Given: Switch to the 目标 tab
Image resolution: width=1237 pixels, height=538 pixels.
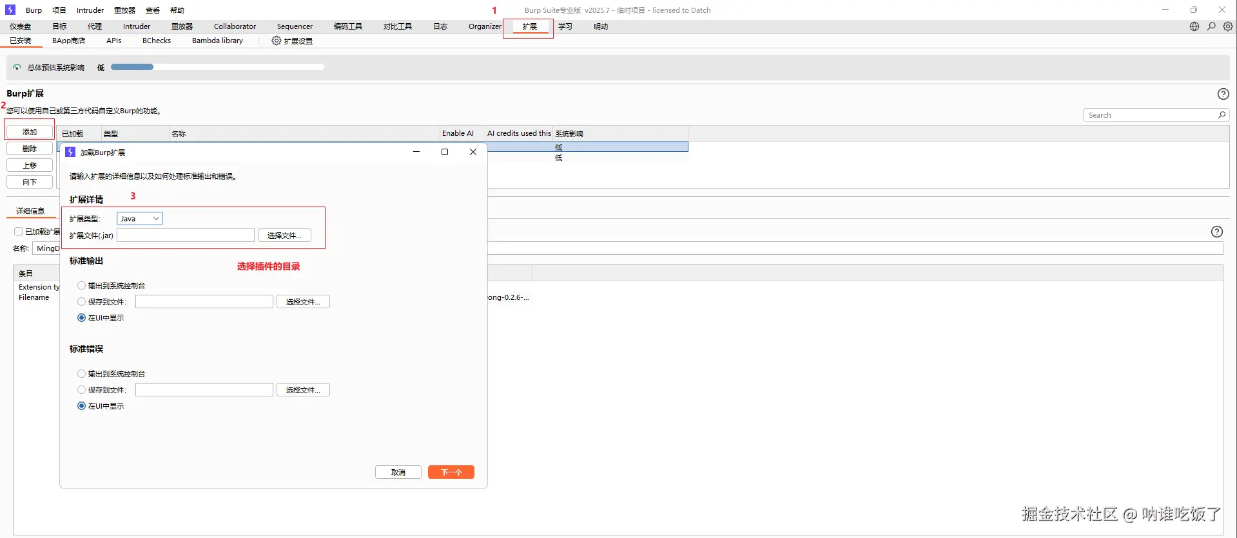Looking at the screenshot, I should pos(59,26).
